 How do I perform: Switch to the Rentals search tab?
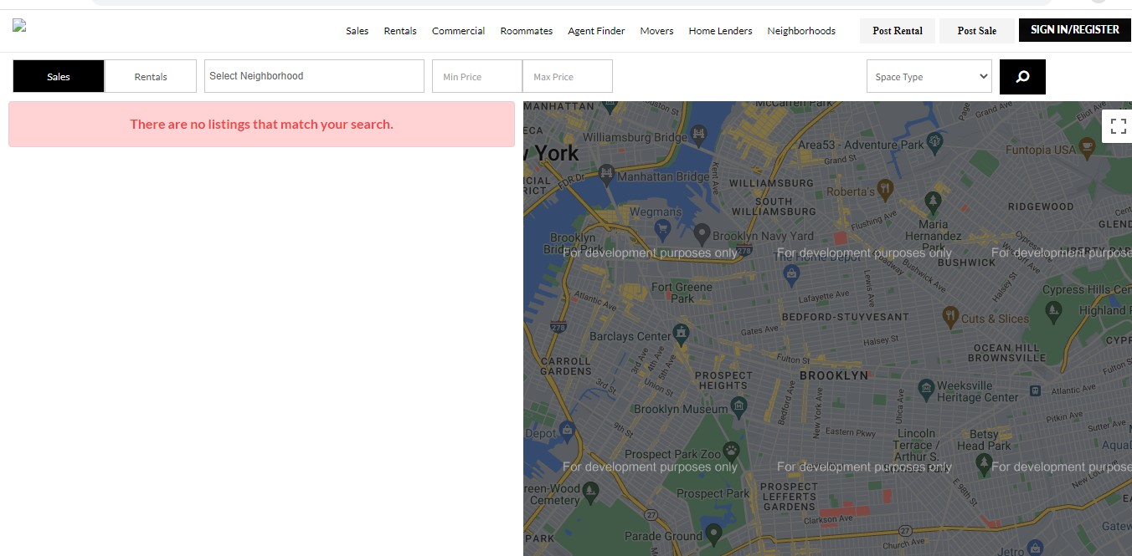[x=151, y=76]
